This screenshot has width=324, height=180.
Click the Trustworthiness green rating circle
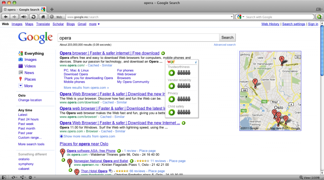tap(171, 73)
